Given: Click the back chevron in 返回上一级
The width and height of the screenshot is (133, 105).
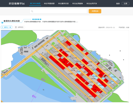Looking at the screenshot, I should tap(3, 27).
